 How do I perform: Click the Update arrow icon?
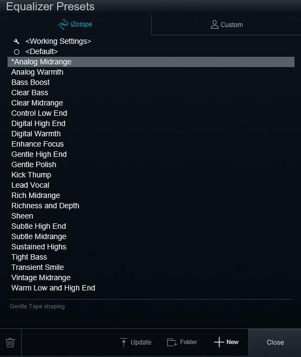pos(124,342)
